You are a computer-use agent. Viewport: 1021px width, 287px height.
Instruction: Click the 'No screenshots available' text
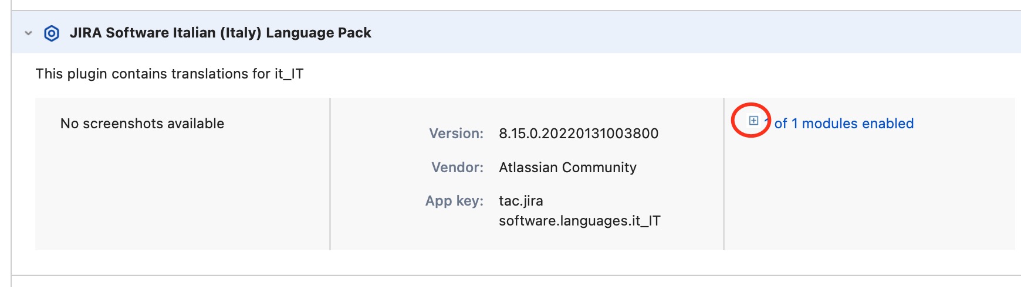click(x=143, y=124)
